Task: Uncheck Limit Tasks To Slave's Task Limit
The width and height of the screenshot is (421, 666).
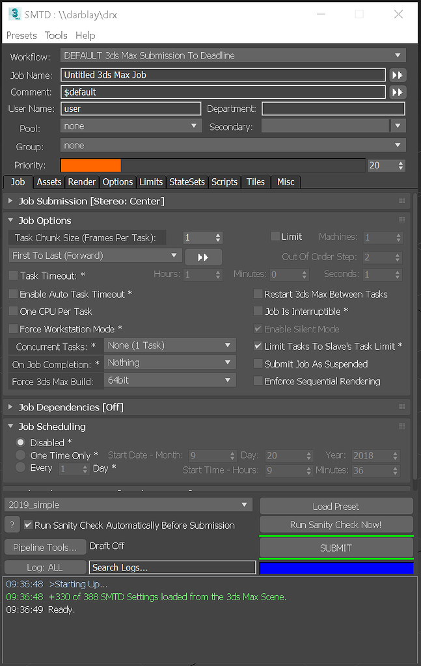Action: (x=258, y=347)
